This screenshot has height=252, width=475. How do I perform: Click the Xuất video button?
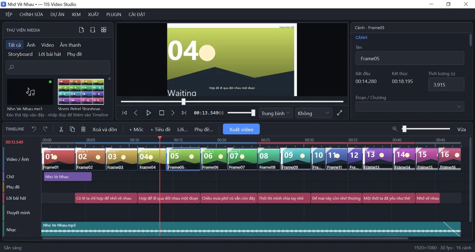(241, 129)
